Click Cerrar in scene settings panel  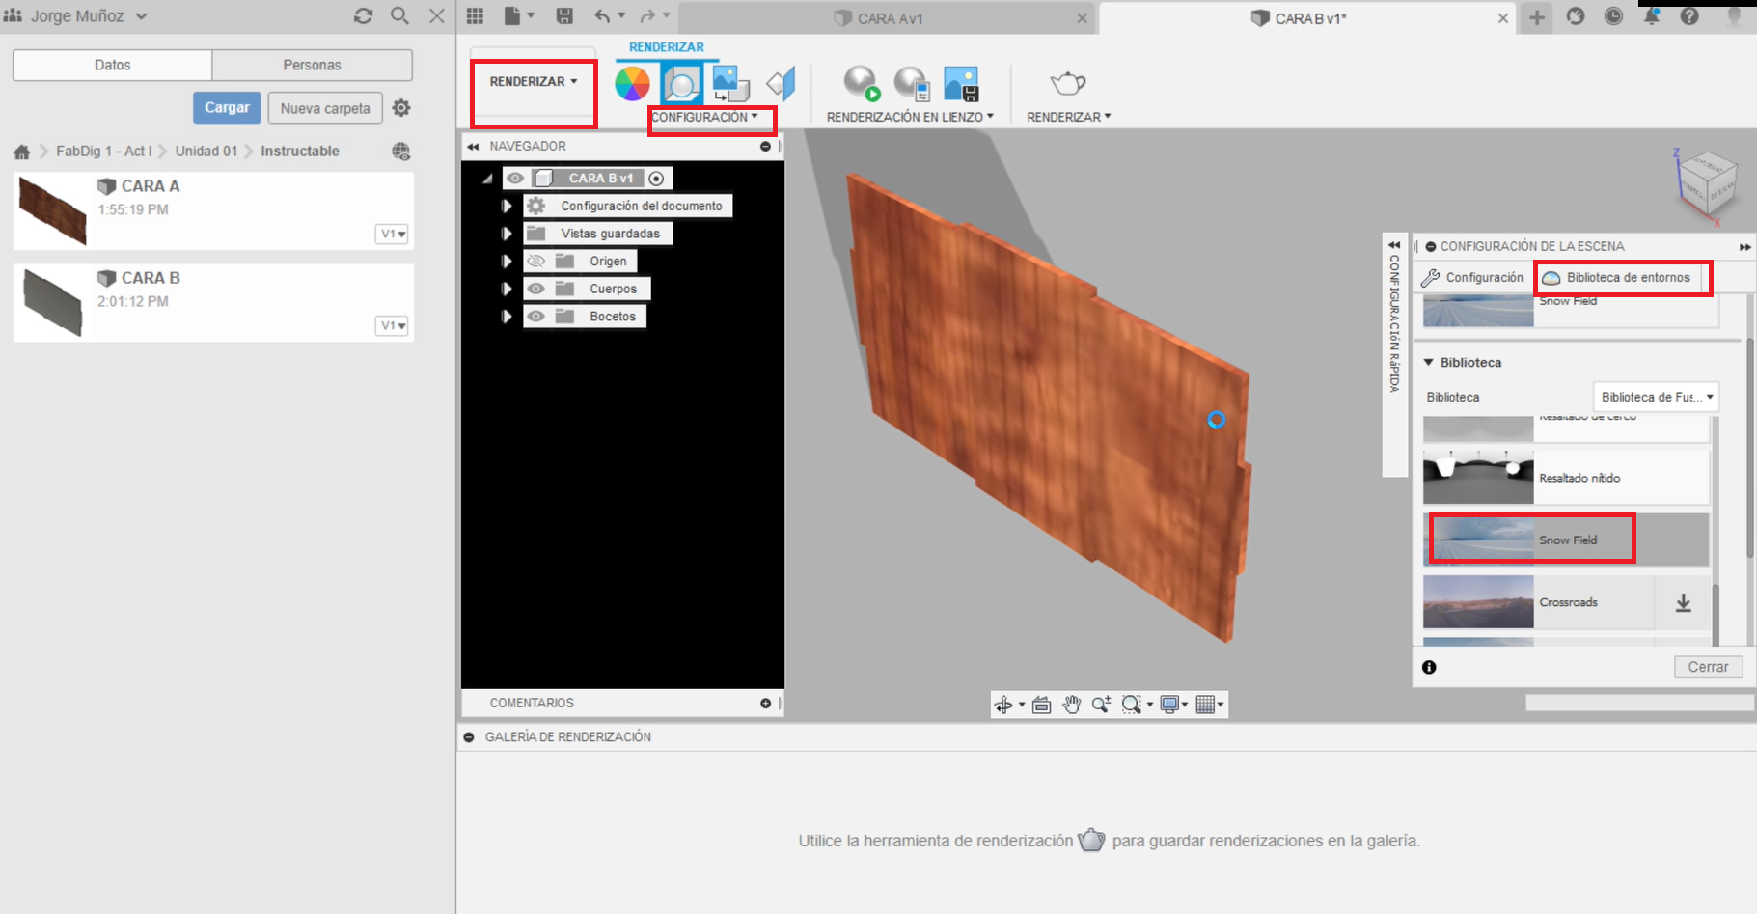(x=1708, y=666)
